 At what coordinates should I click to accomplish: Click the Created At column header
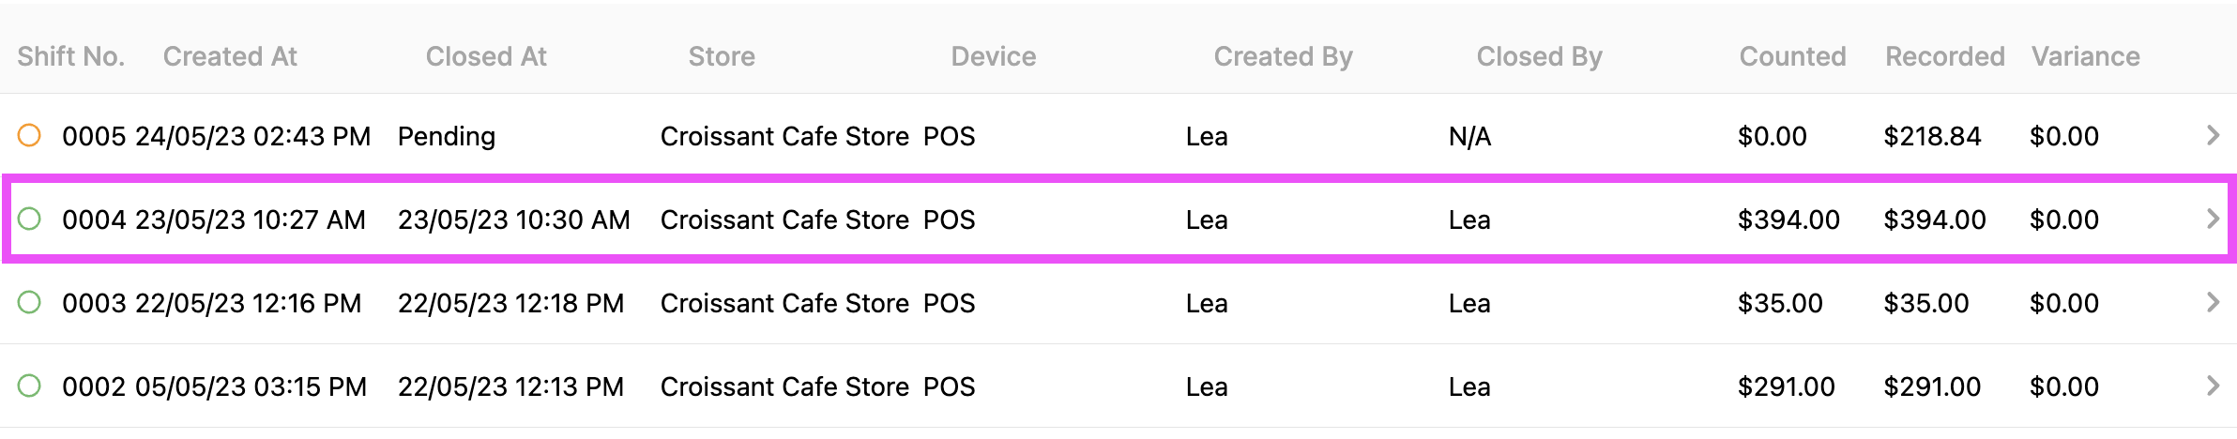230,56
